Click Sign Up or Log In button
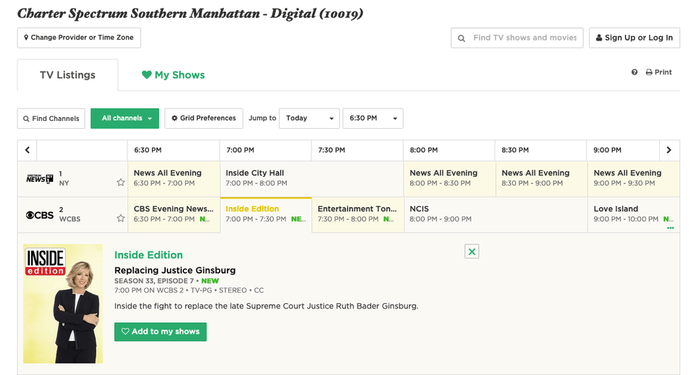Viewport: 699px width, 375px height. point(634,38)
